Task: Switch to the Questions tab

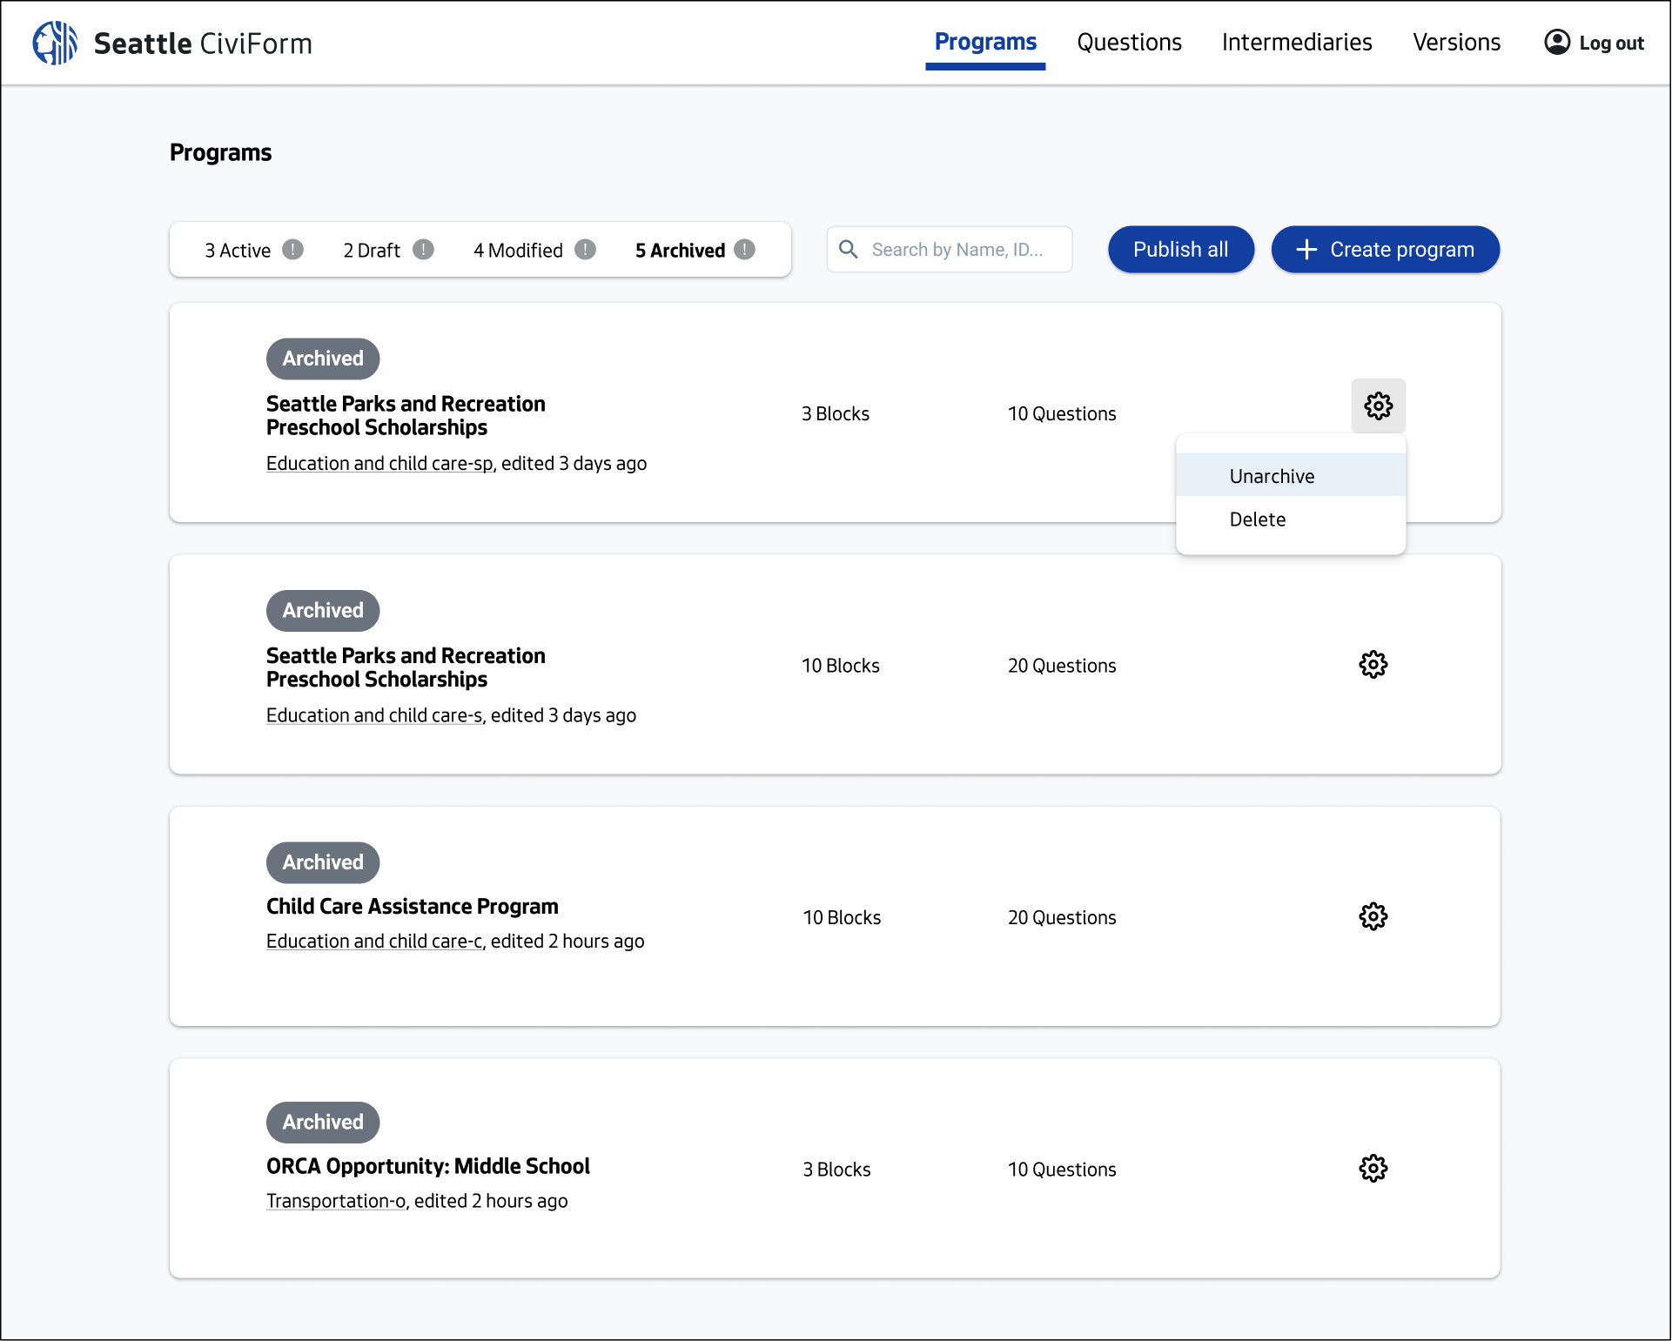Action: 1129,42
